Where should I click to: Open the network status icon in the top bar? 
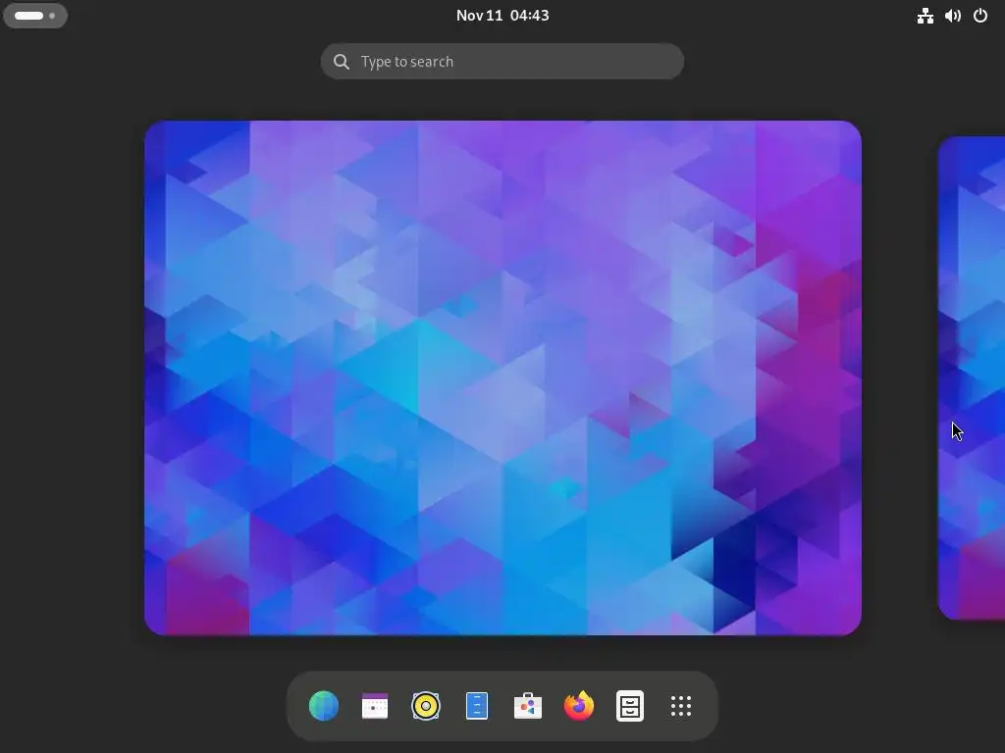coord(925,16)
